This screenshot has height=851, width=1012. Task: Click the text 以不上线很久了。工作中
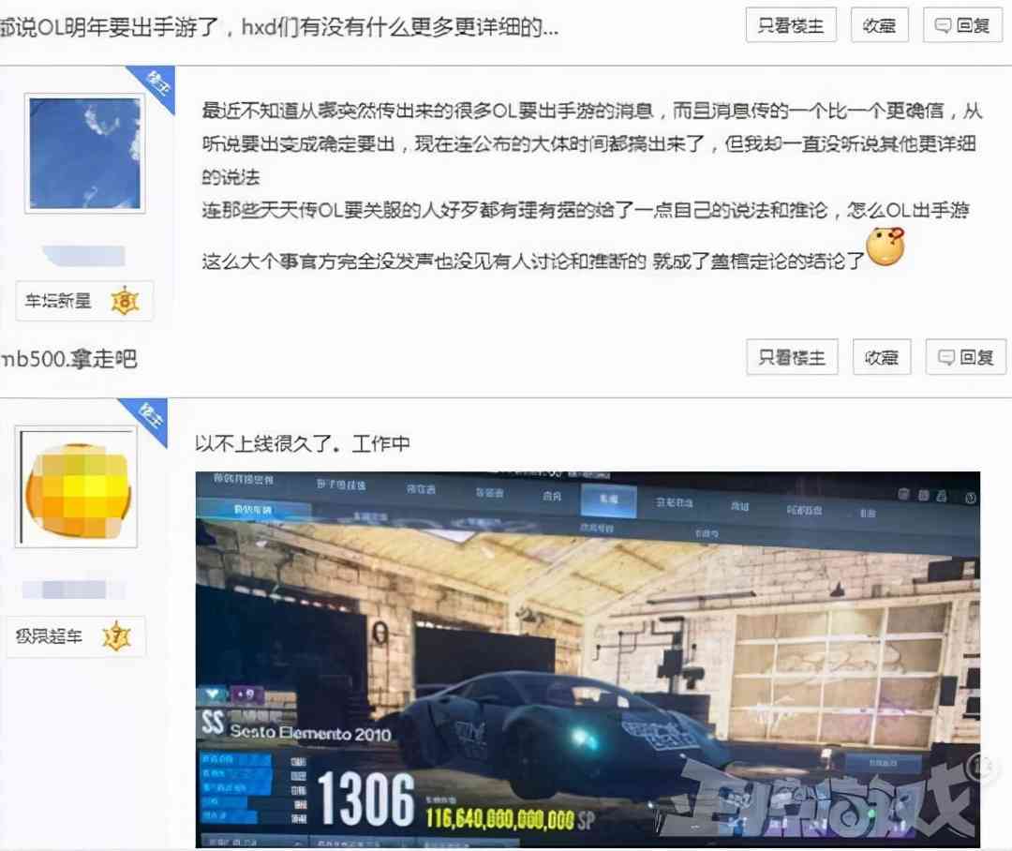coord(303,443)
